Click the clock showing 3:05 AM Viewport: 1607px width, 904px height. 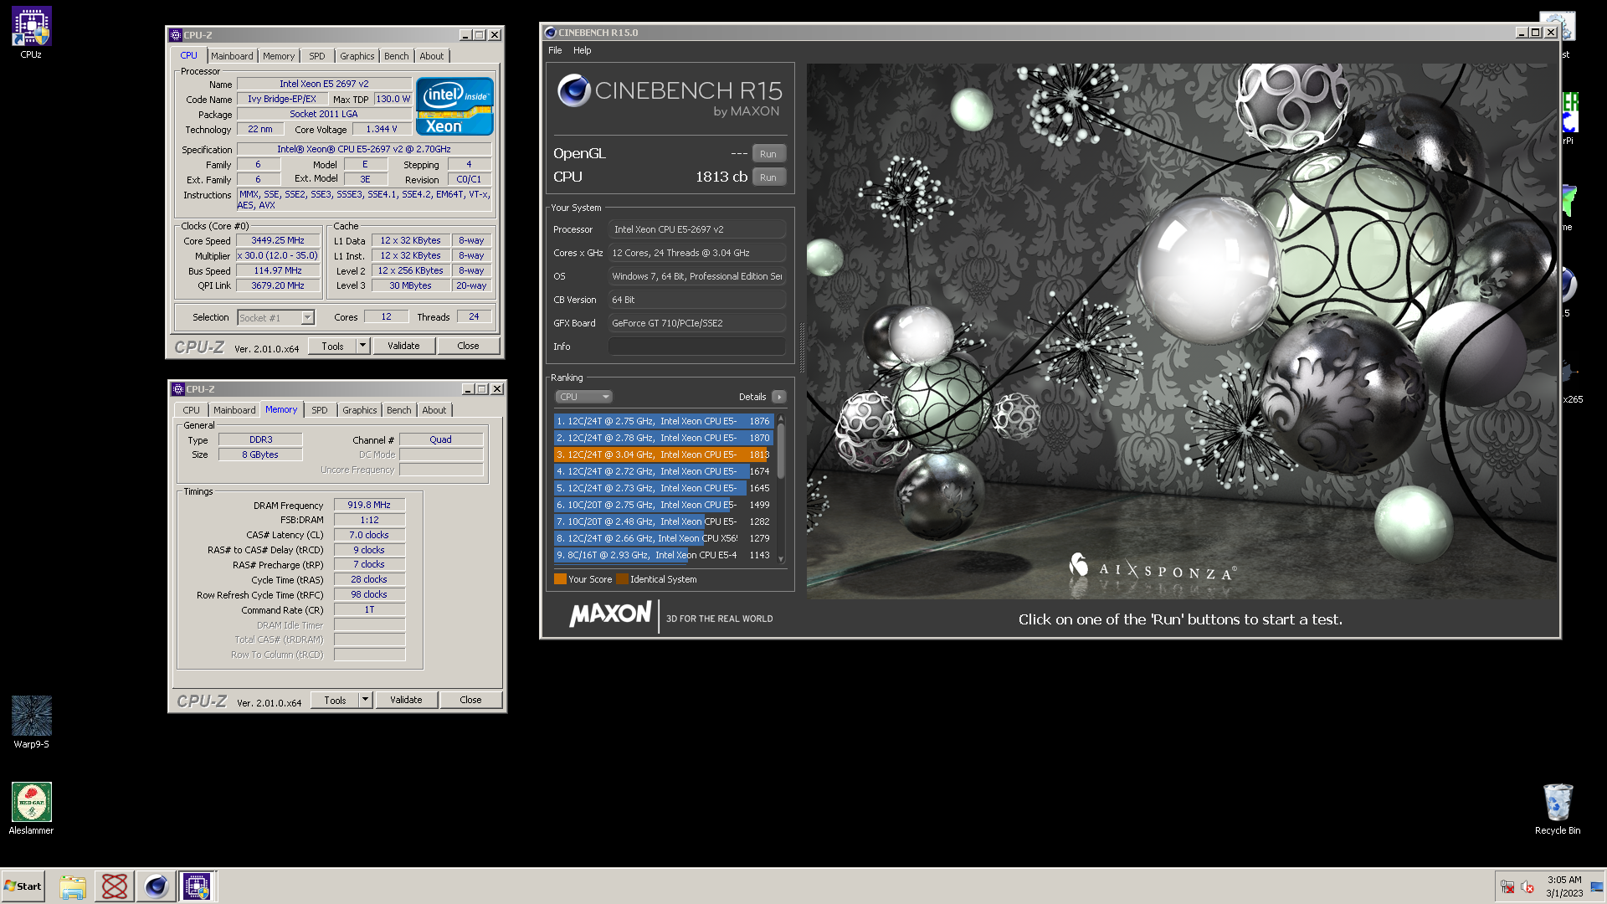coord(1564,880)
